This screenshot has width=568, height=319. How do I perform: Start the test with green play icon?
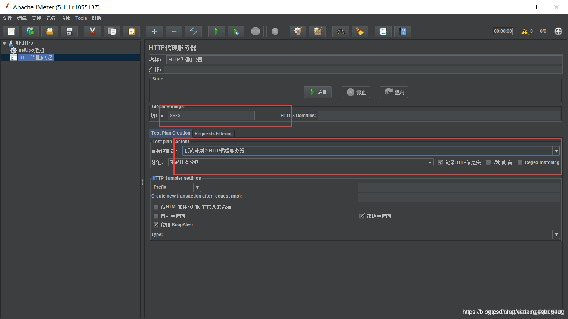(x=216, y=31)
